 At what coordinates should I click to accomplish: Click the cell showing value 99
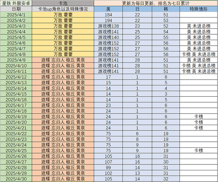[x=108, y=167]
